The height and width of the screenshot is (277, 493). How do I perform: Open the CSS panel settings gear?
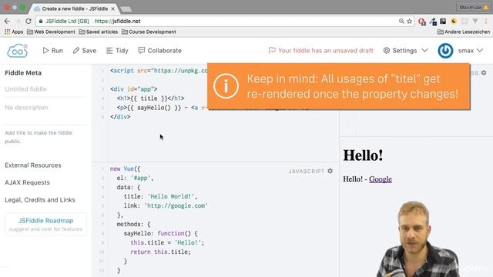pos(484,73)
